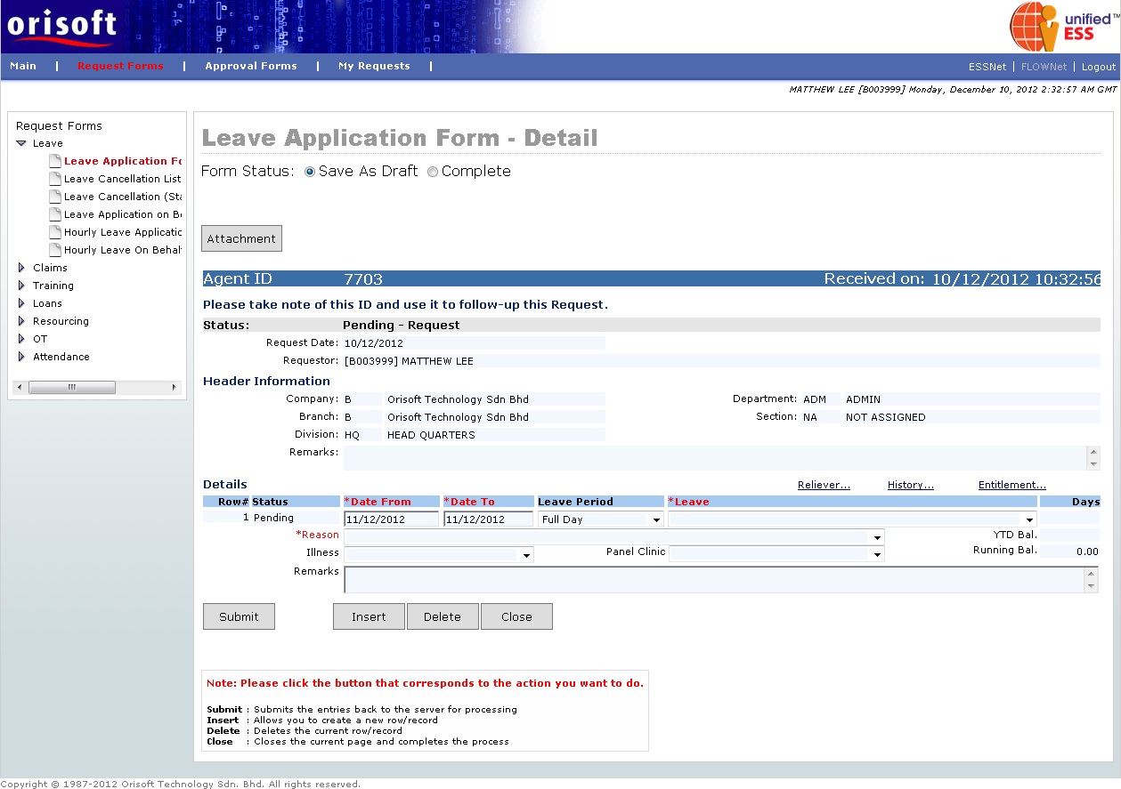Click the Hourly Leave On Behalf document icon
Image resolution: width=1121 pixels, height=789 pixels.
pyautogui.click(x=55, y=250)
